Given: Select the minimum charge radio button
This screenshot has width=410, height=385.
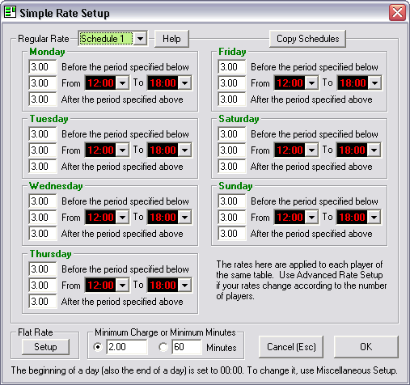Looking at the screenshot, I should click(98, 347).
